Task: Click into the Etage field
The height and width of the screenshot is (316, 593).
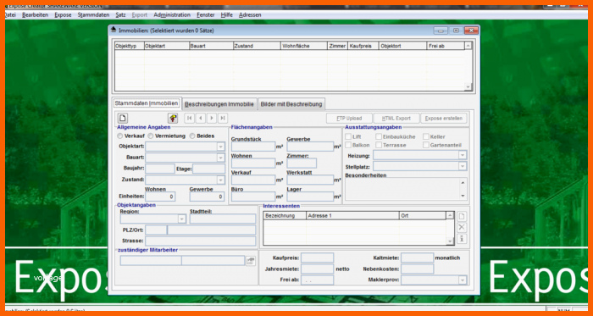Action: (x=208, y=169)
